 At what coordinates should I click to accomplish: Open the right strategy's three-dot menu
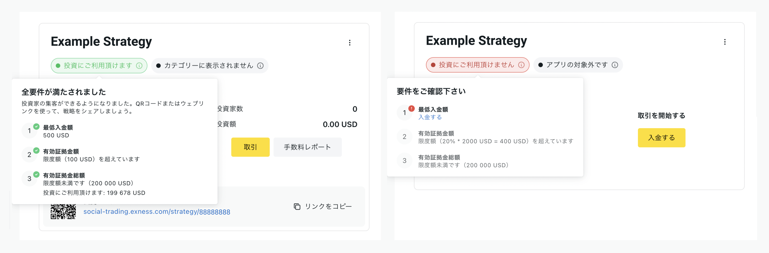coord(724,42)
